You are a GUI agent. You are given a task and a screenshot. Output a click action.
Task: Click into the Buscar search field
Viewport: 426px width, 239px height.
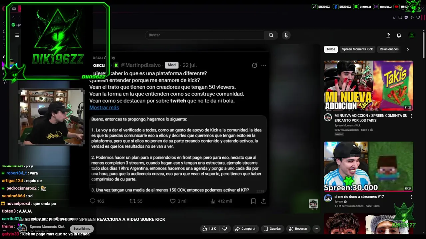(x=205, y=35)
